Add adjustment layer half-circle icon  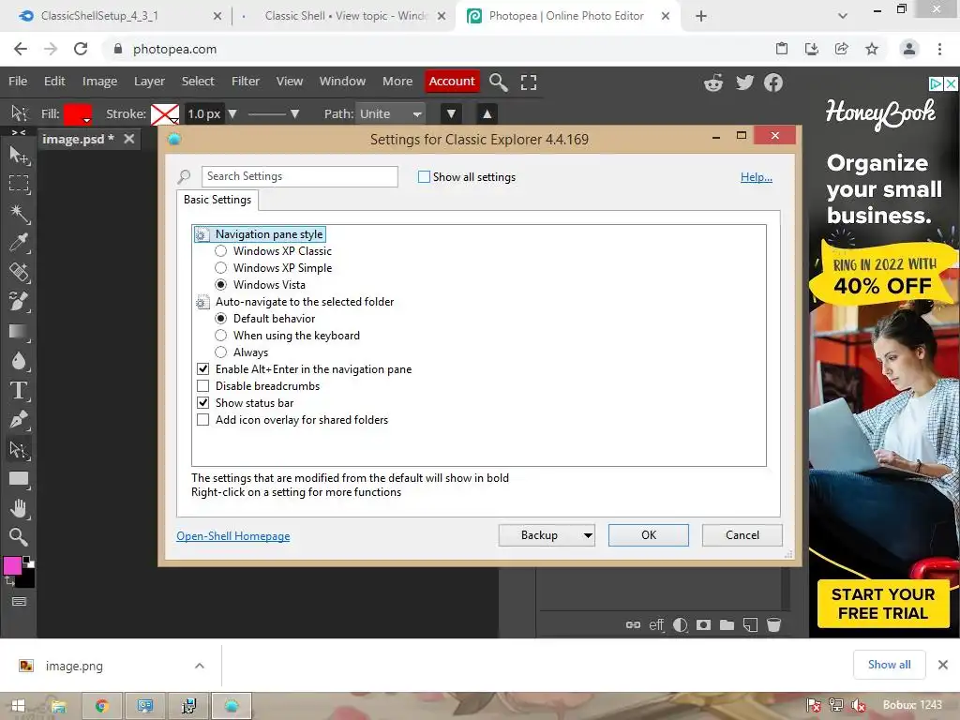[680, 624]
